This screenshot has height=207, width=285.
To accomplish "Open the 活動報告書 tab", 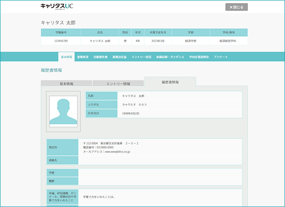I will tap(100, 57).
